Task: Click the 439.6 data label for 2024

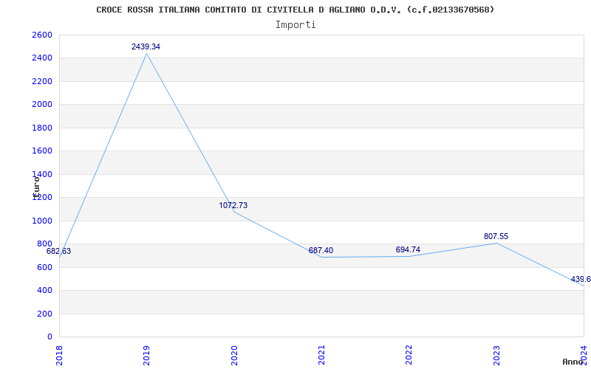Action: click(581, 279)
